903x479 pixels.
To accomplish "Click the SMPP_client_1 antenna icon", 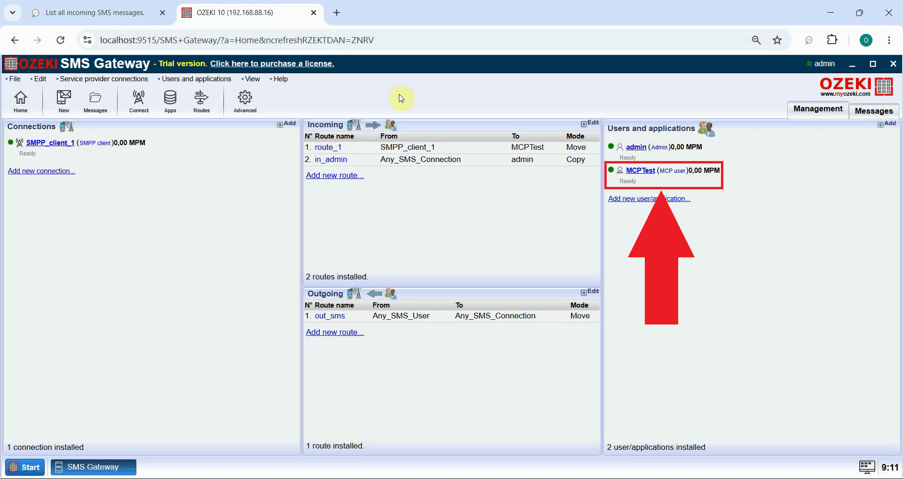I will pyautogui.click(x=19, y=143).
